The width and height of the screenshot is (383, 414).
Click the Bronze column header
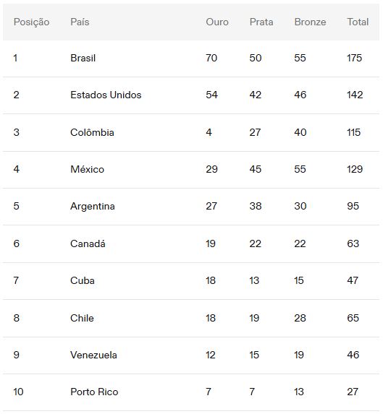click(x=310, y=22)
